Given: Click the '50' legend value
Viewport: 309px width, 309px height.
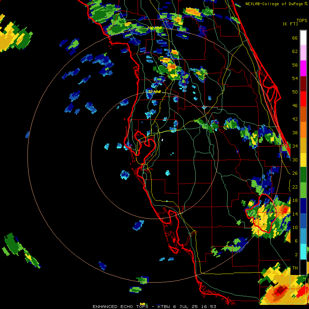Looking at the screenshot, I should 295,92.
